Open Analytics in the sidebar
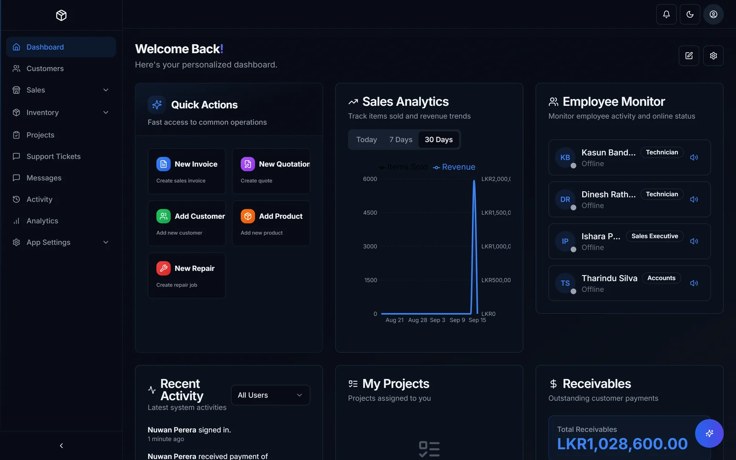The height and width of the screenshot is (460, 736). tap(61, 221)
